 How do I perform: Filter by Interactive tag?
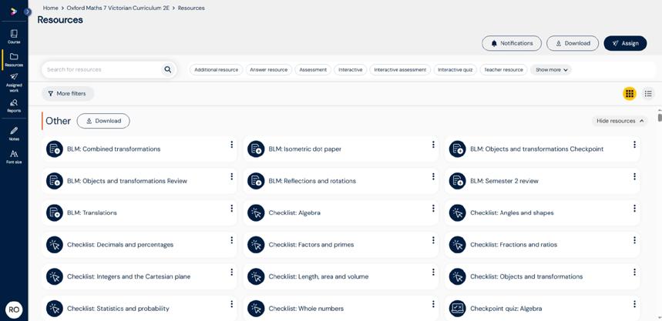tap(351, 70)
